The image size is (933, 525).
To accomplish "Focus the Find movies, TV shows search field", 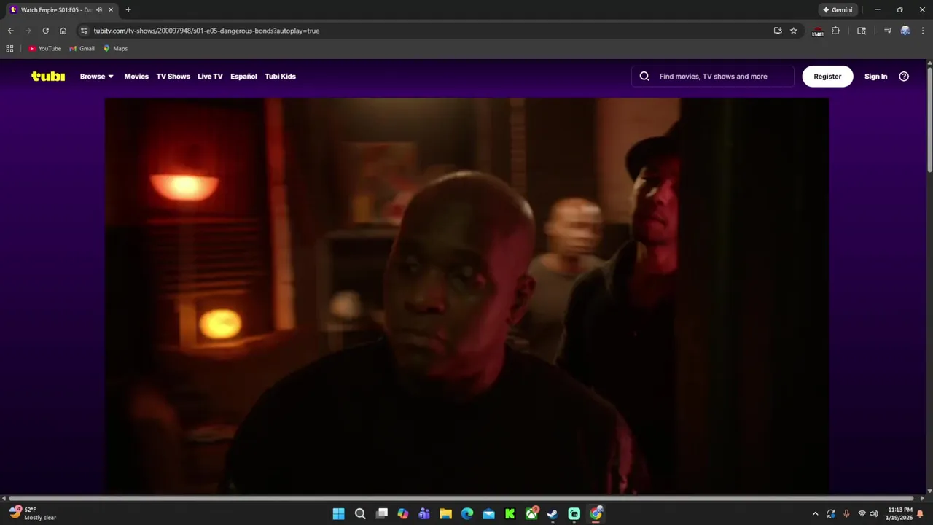I will pyautogui.click(x=713, y=77).
